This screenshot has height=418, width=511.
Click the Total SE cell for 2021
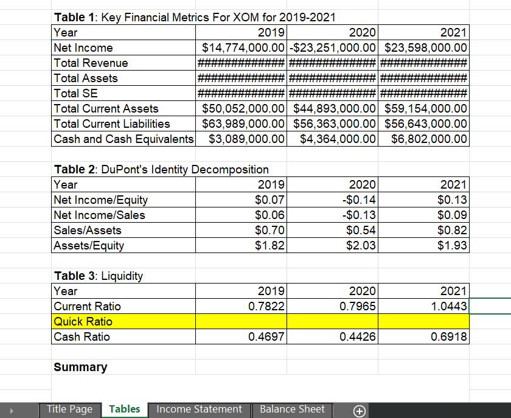tap(423, 93)
